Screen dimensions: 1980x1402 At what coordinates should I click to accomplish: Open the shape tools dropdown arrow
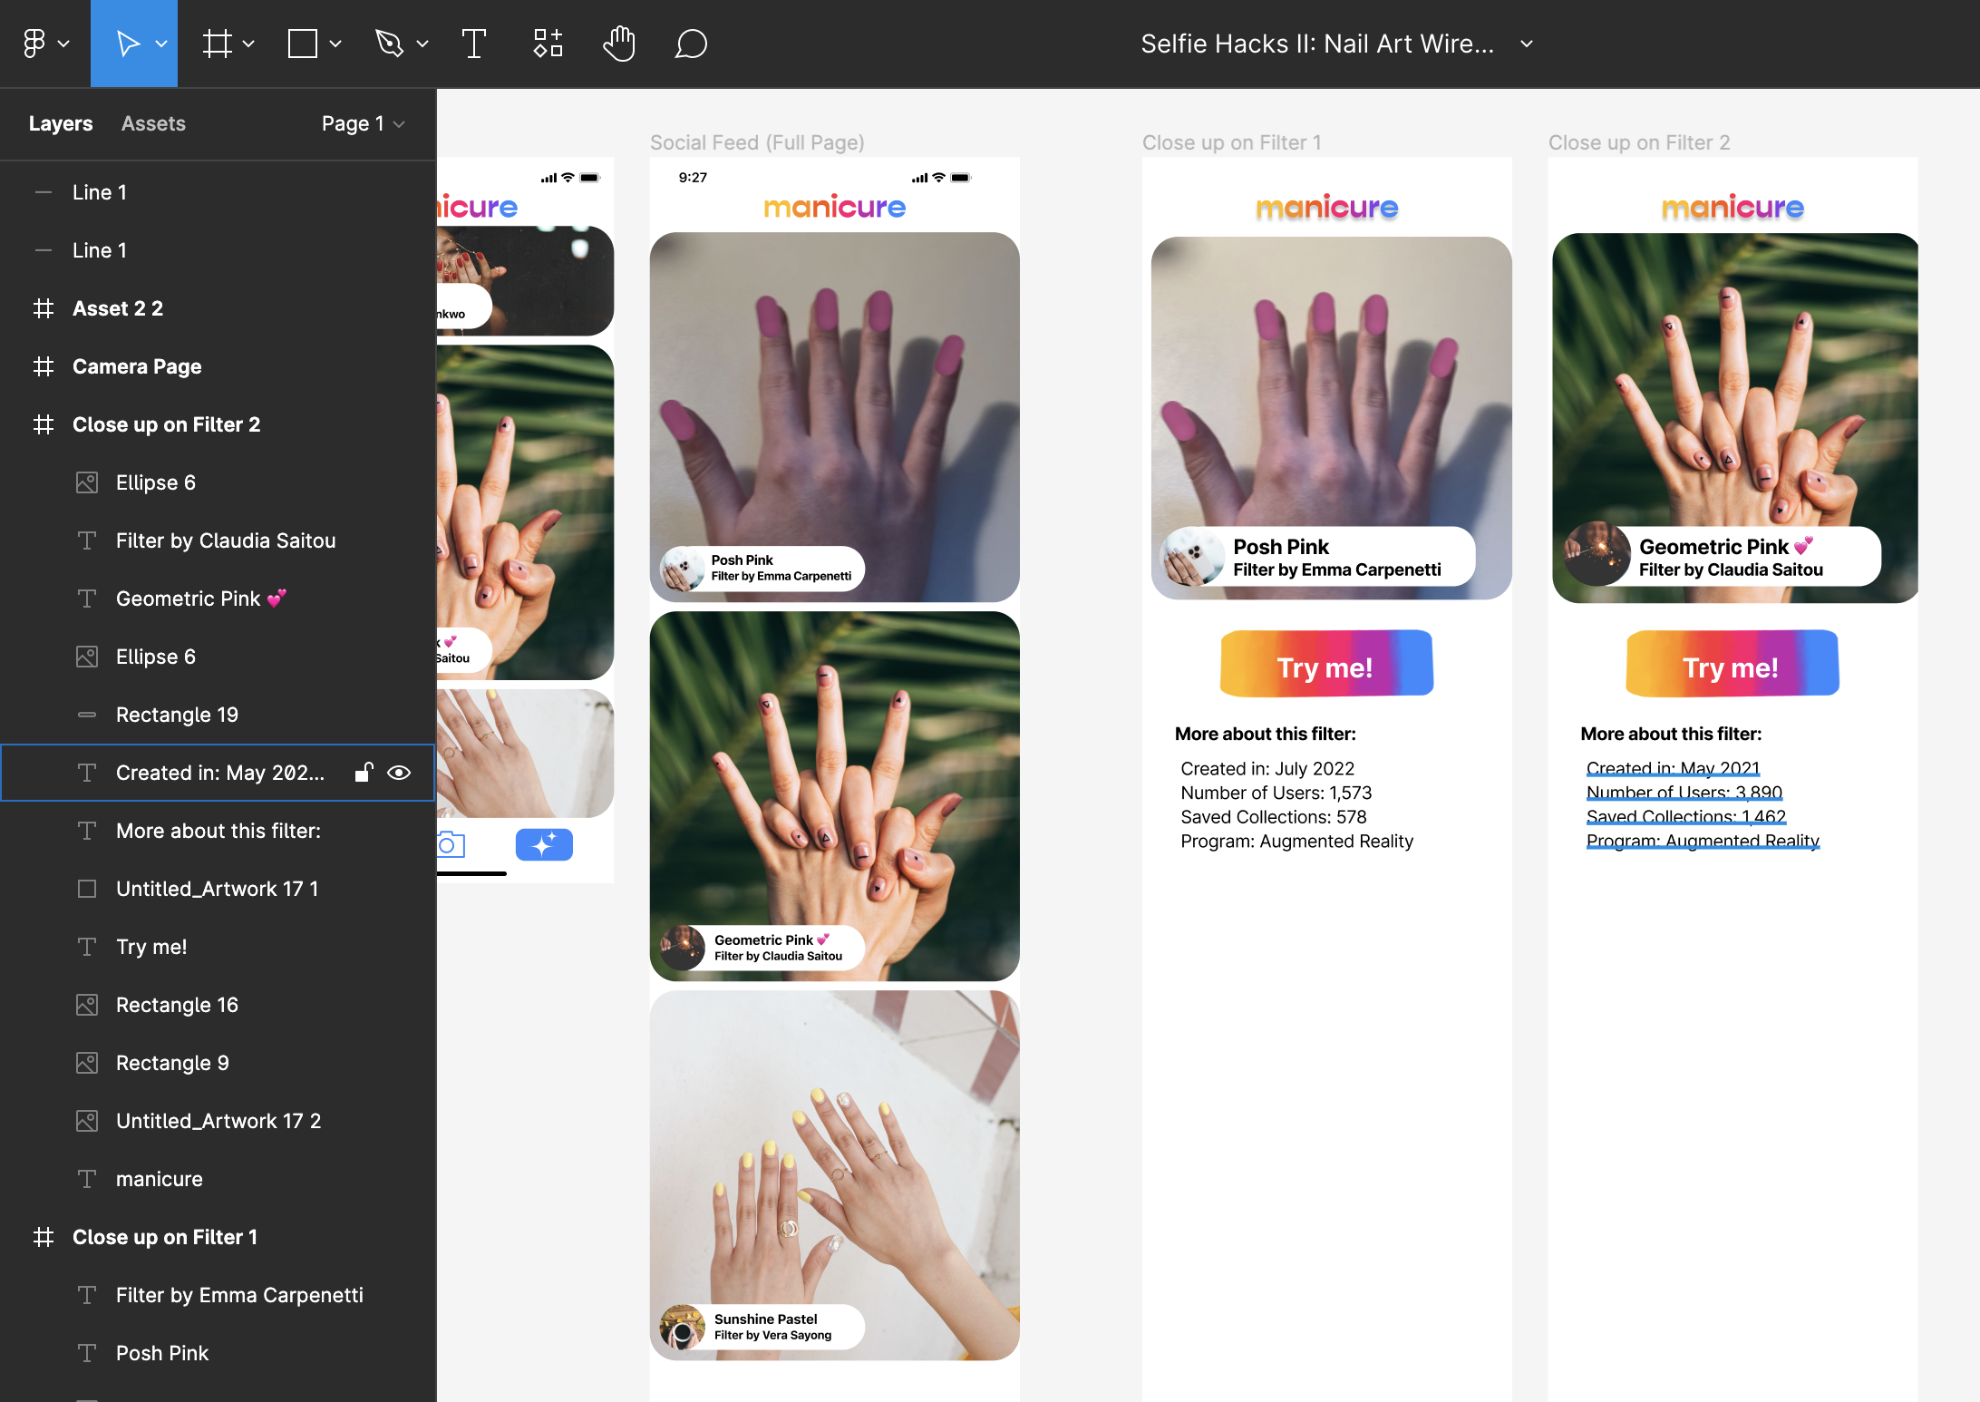point(335,44)
